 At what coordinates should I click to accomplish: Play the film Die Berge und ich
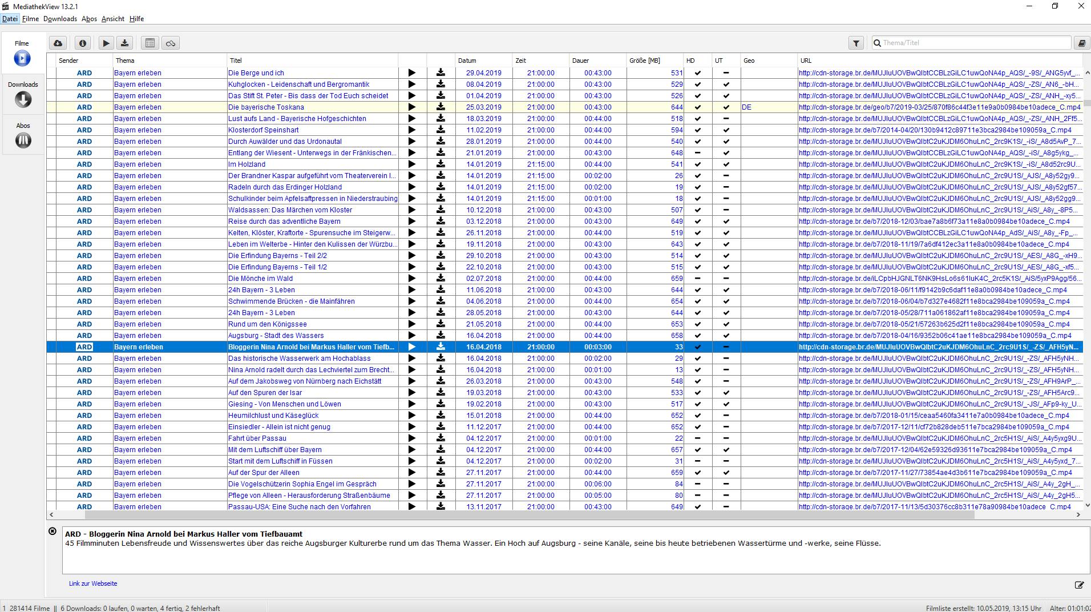[412, 73]
